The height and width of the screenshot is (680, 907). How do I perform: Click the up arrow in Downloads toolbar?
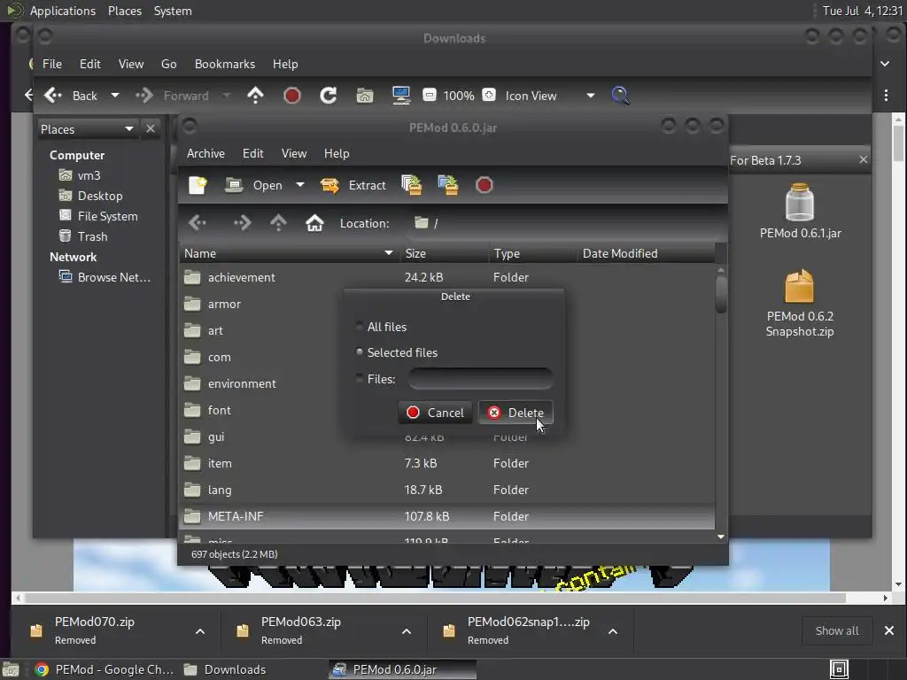[x=256, y=96]
